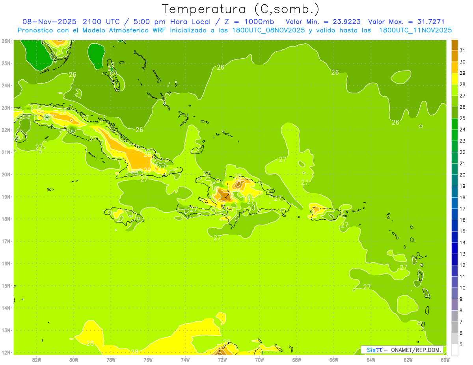Viewport: 473px width, 365px height.
Task: Click the '76W' longitude axis label
Action: 148,359
